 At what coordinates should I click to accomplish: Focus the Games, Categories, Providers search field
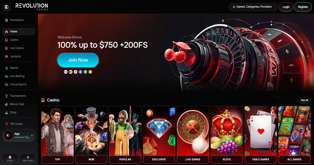tap(253, 7)
